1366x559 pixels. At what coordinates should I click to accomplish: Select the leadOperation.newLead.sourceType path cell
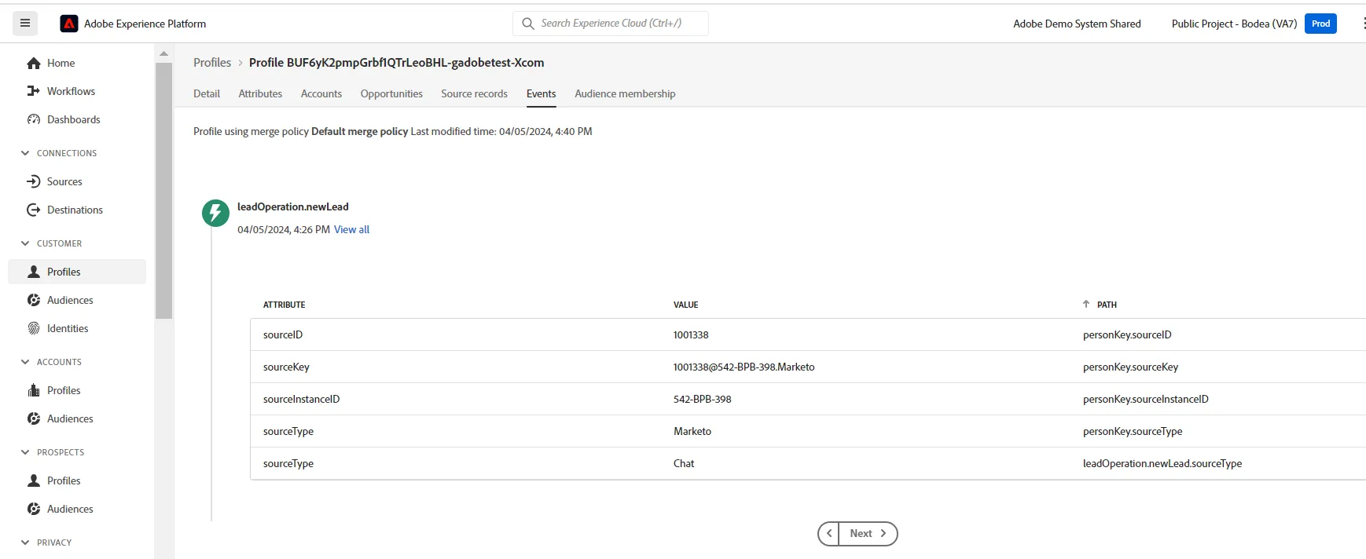tap(1162, 463)
